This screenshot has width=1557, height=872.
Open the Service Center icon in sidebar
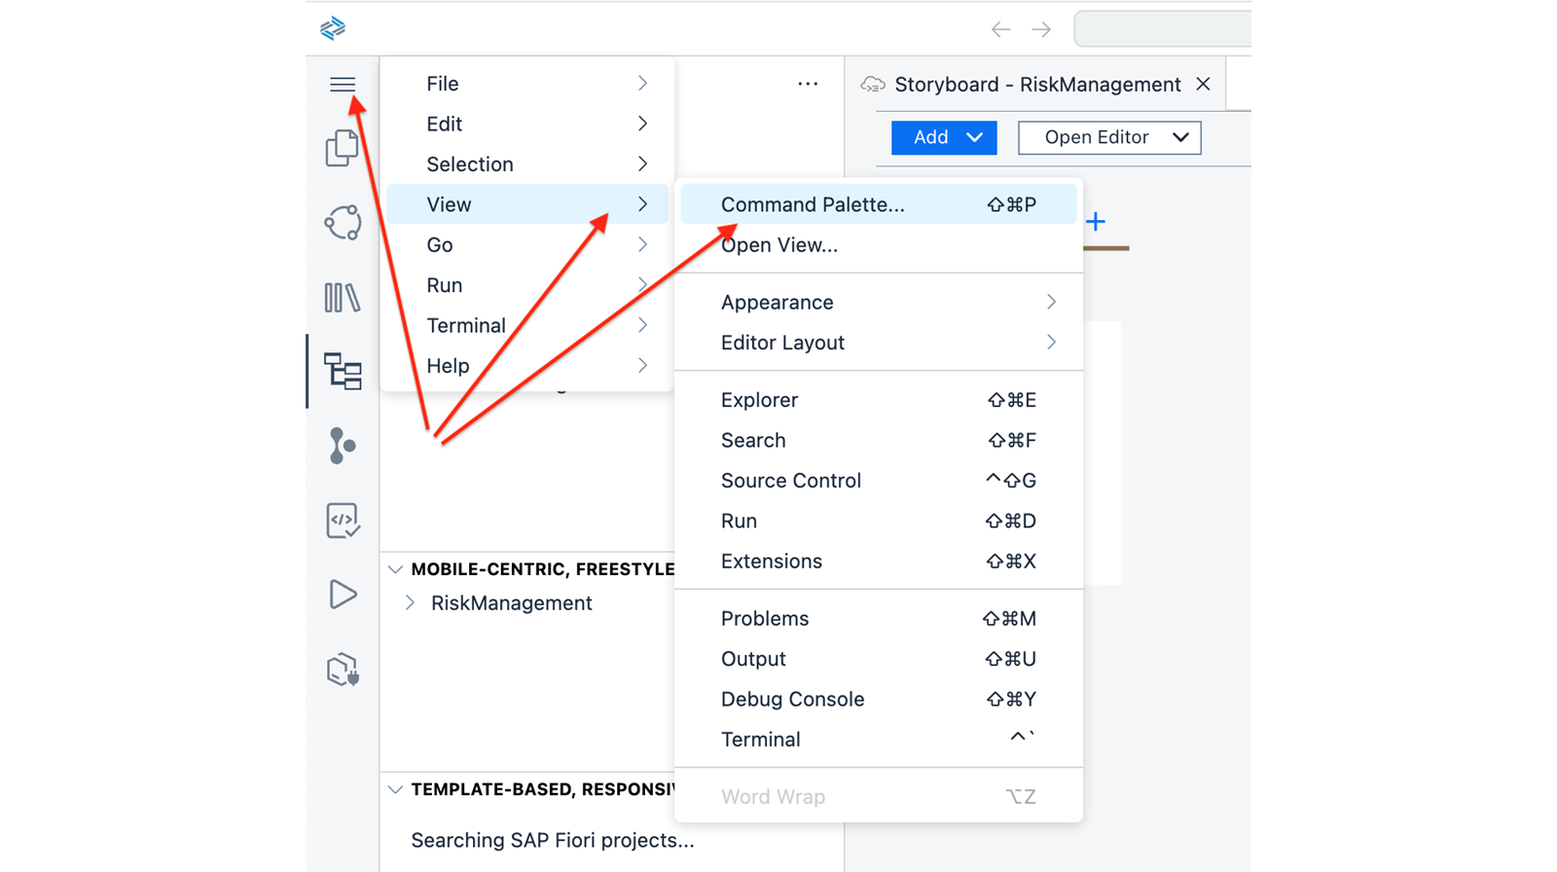tap(343, 223)
